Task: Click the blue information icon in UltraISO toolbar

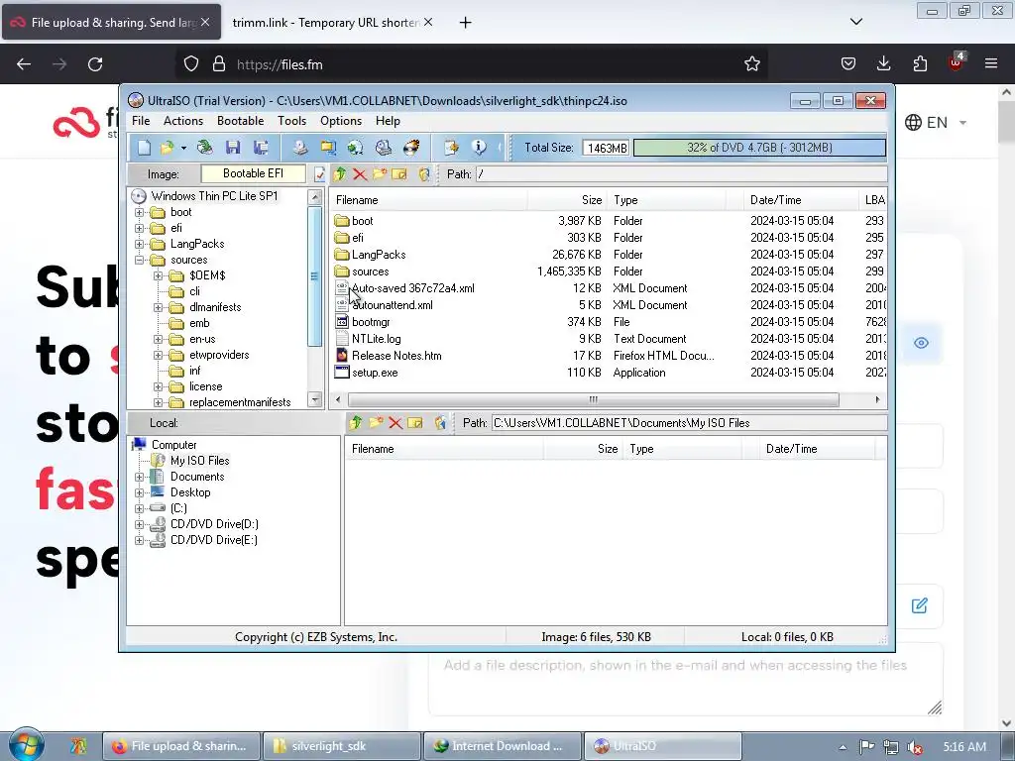Action: coord(479,148)
